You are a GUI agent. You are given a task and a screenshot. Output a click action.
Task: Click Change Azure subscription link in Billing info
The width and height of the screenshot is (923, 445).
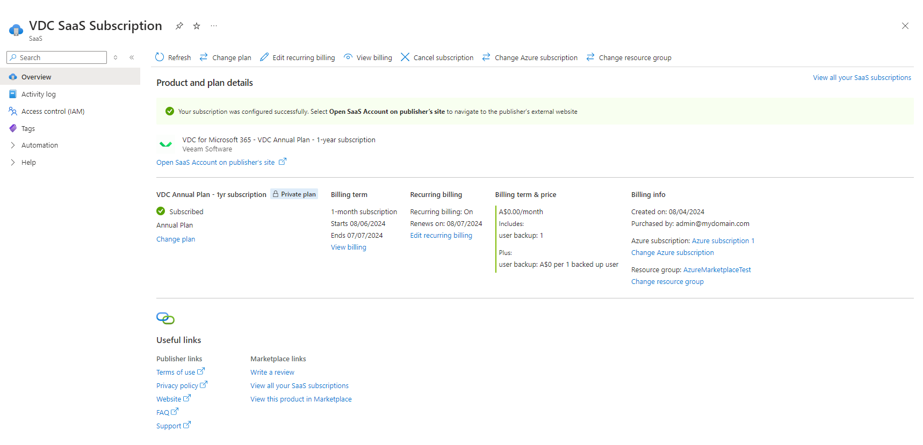[x=673, y=253]
